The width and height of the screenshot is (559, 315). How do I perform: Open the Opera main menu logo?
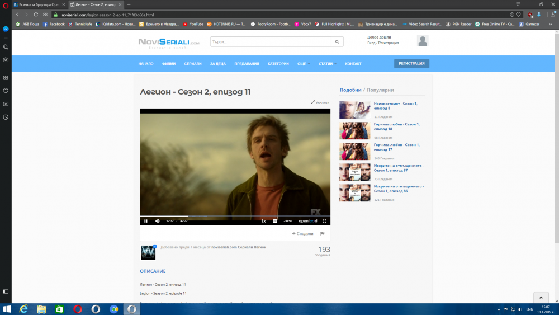coord(6,5)
